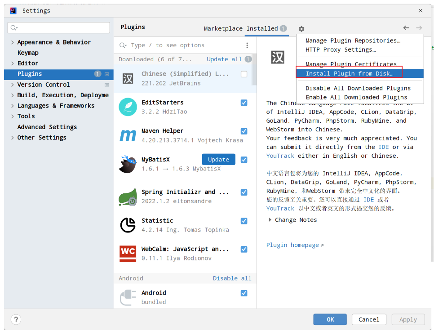Image resolution: width=434 pixels, height=331 pixels.
Task: Click the plugin list vertical scrollbar
Action: (254, 70)
